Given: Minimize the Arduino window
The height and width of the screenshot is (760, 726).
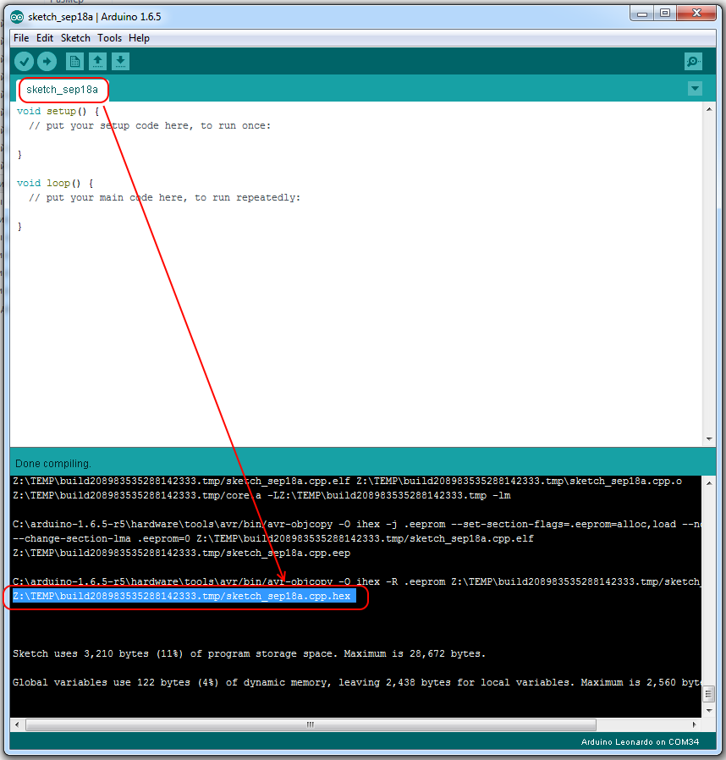Looking at the screenshot, I should (641, 14).
